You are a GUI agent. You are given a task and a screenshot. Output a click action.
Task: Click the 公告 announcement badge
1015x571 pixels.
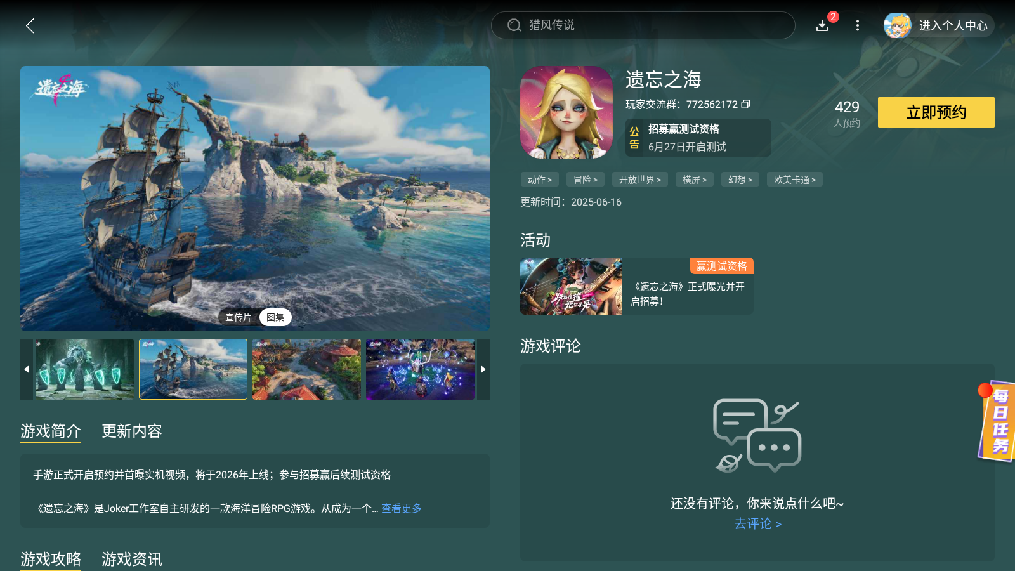tap(633, 137)
